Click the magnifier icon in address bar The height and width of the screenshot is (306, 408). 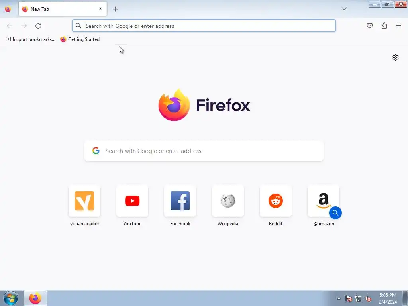pos(78,25)
